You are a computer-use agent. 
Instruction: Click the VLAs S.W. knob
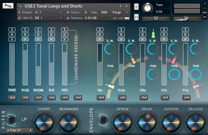131,49
